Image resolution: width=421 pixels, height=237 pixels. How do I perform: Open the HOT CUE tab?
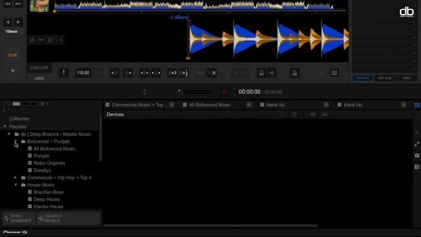pyautogui.click(x=385, y=78)
